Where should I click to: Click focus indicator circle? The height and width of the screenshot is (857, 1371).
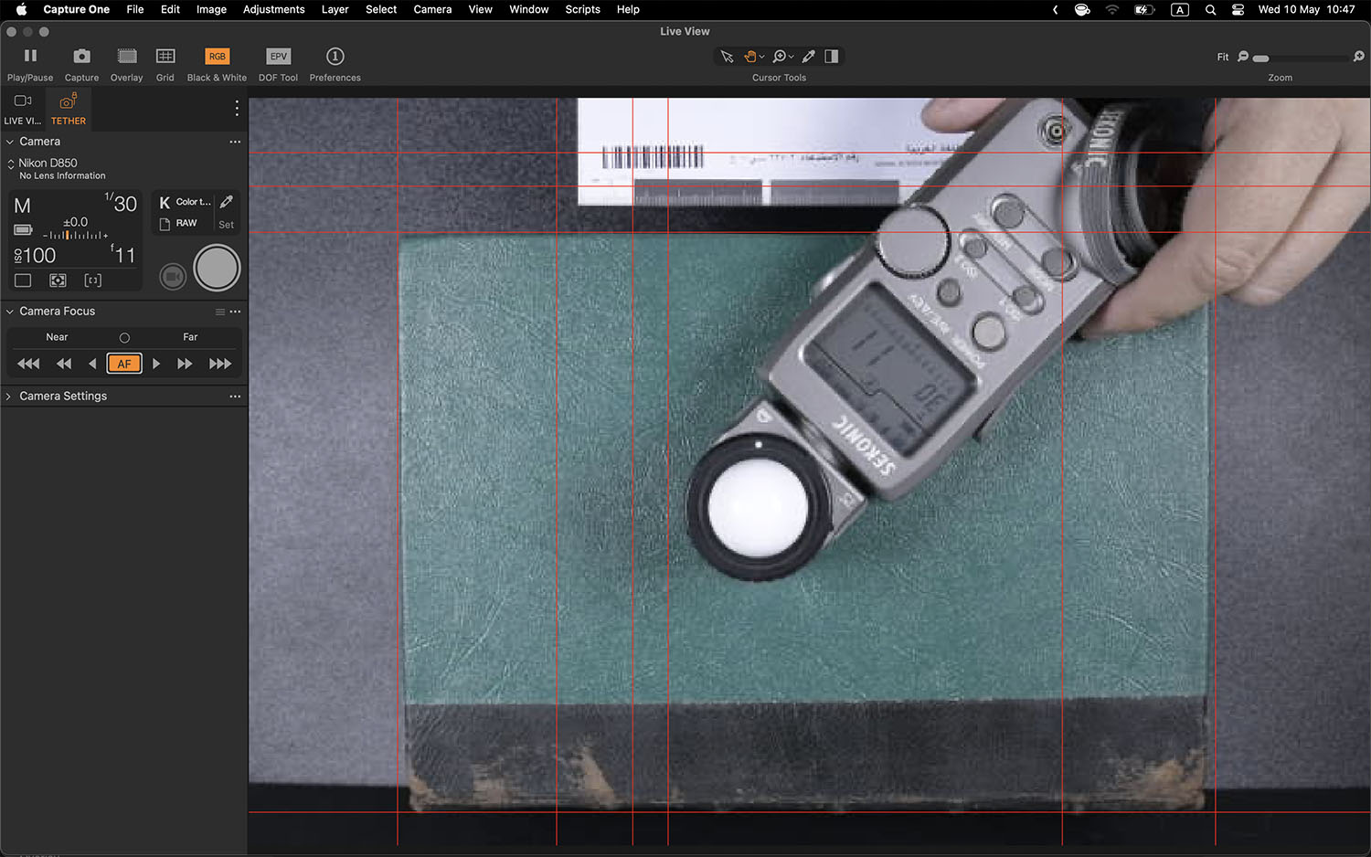click(124, 338)
